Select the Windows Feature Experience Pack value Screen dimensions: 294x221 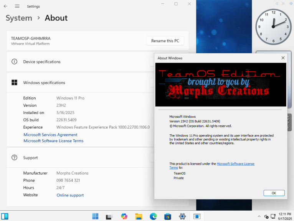[x=103, y=127]
